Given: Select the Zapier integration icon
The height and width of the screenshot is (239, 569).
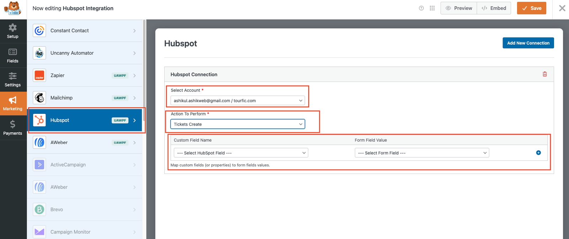Looking at the screenshot, I should 39,75.
